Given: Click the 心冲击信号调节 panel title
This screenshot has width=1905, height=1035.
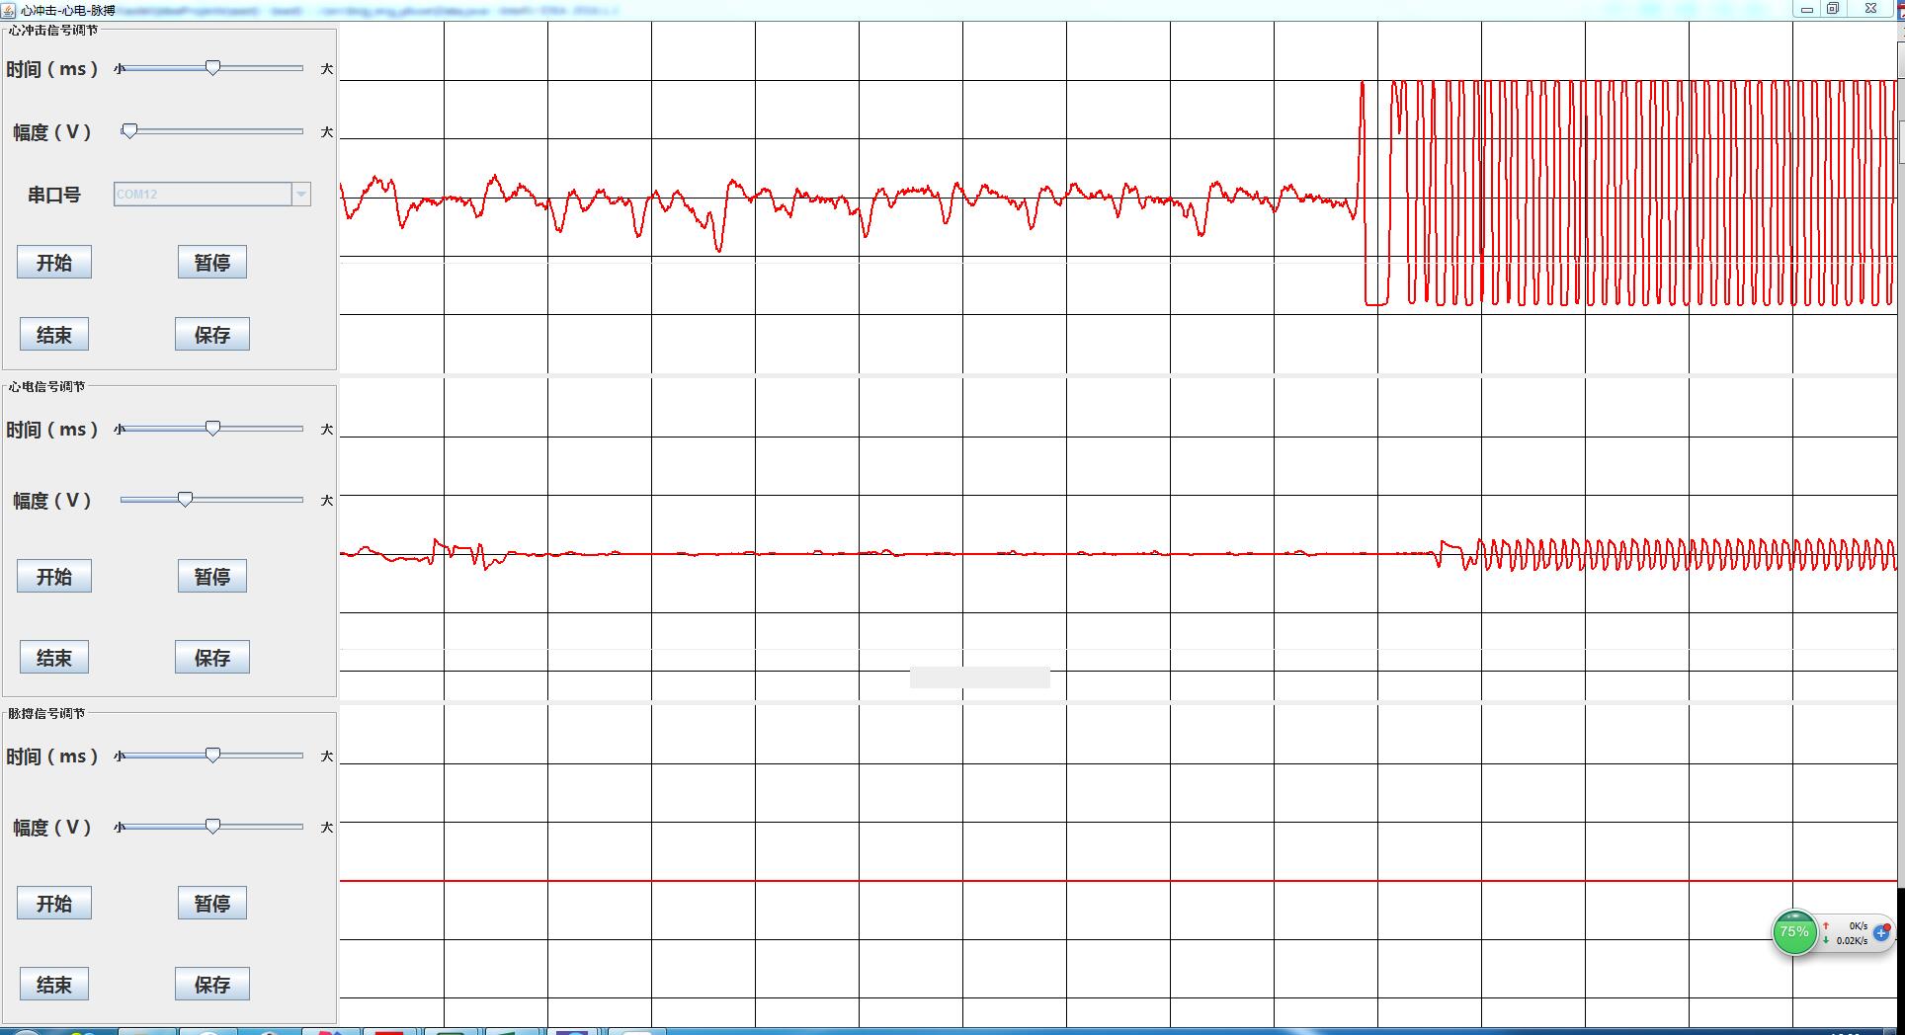Looking at the screenshot, I should coord(53,30).
